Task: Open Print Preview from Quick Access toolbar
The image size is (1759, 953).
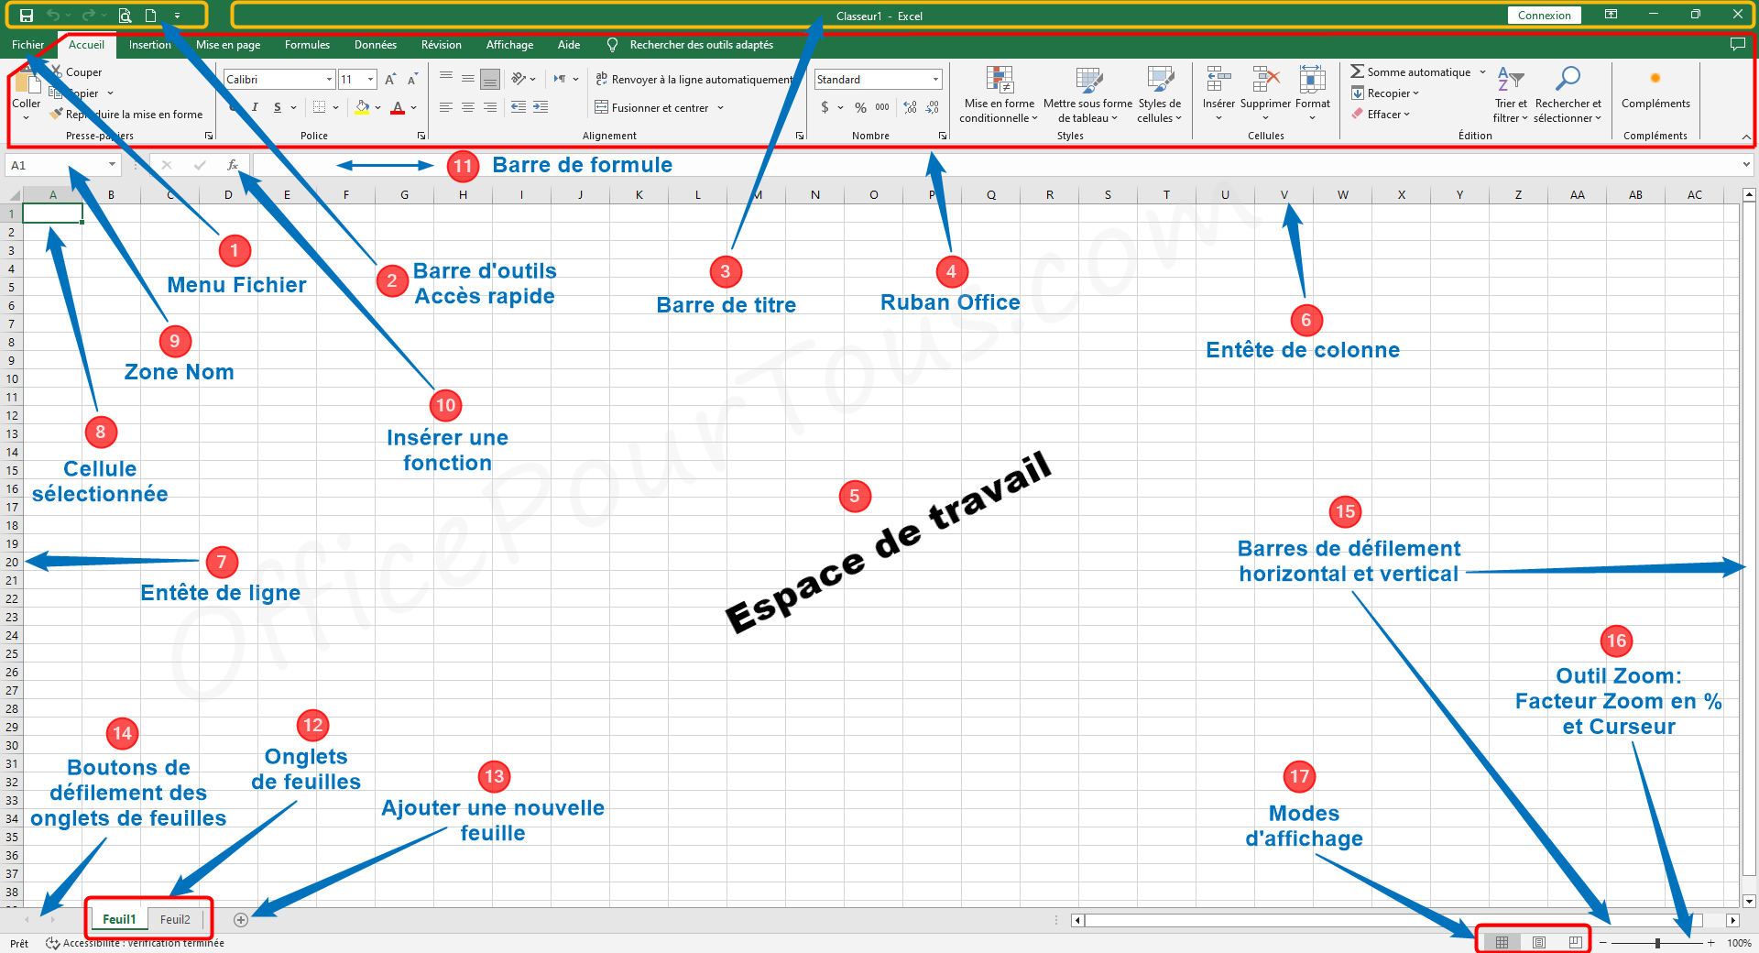Action: [x=125, y=16]
